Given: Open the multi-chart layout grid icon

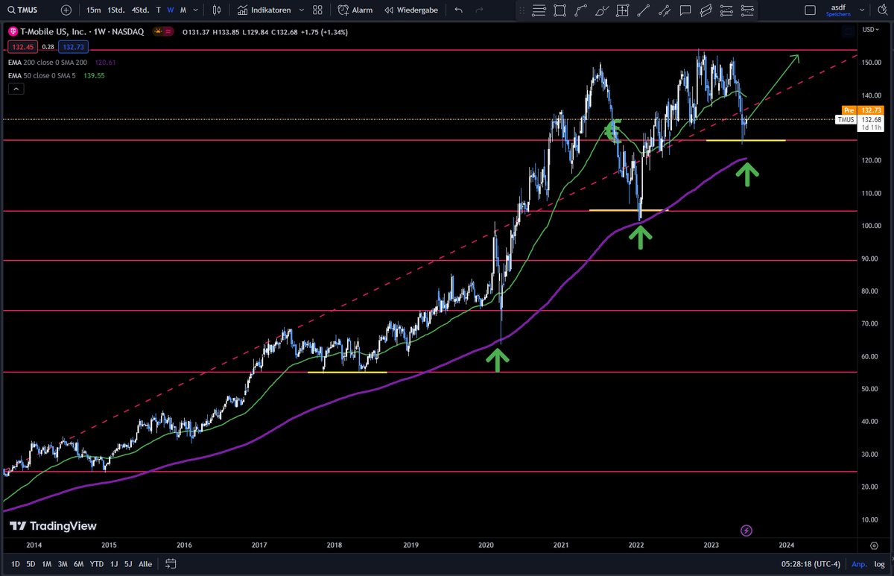Looking at the screenshot, I should 319,10.
